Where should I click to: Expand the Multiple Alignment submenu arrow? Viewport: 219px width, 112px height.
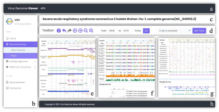(35, 61)
